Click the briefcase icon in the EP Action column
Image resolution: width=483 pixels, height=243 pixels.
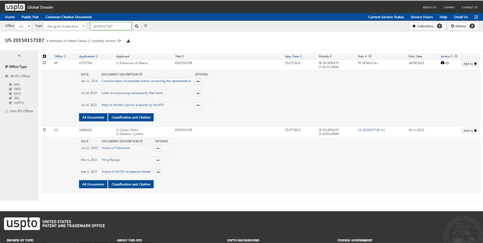point(442,63)
